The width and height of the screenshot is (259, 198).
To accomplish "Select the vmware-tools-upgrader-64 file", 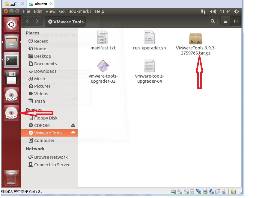I will [x=149, y=72].
